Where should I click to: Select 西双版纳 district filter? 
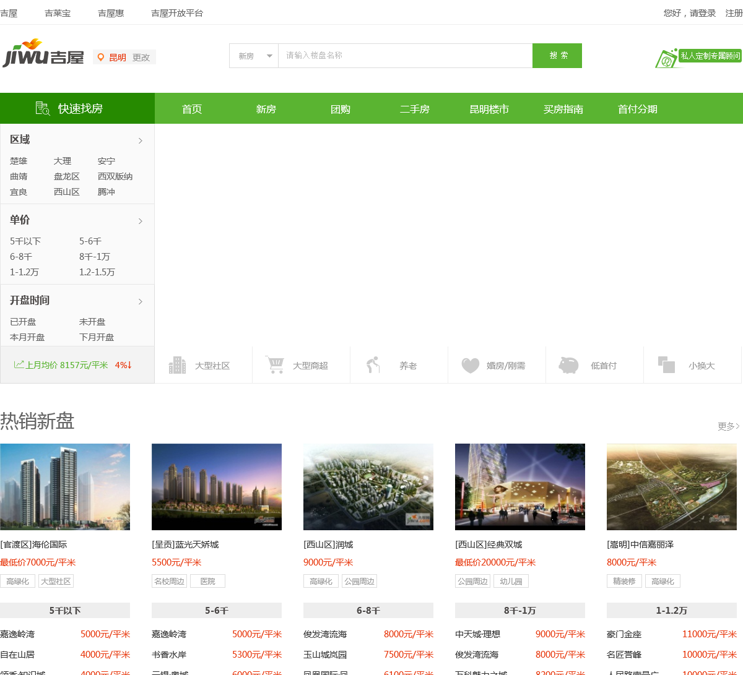(x=115, y=176)
